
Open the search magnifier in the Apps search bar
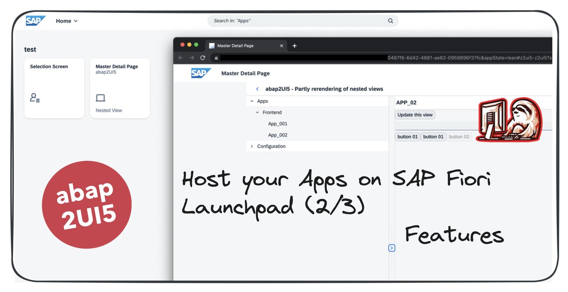pyautogui.click(x=390, y=20)
